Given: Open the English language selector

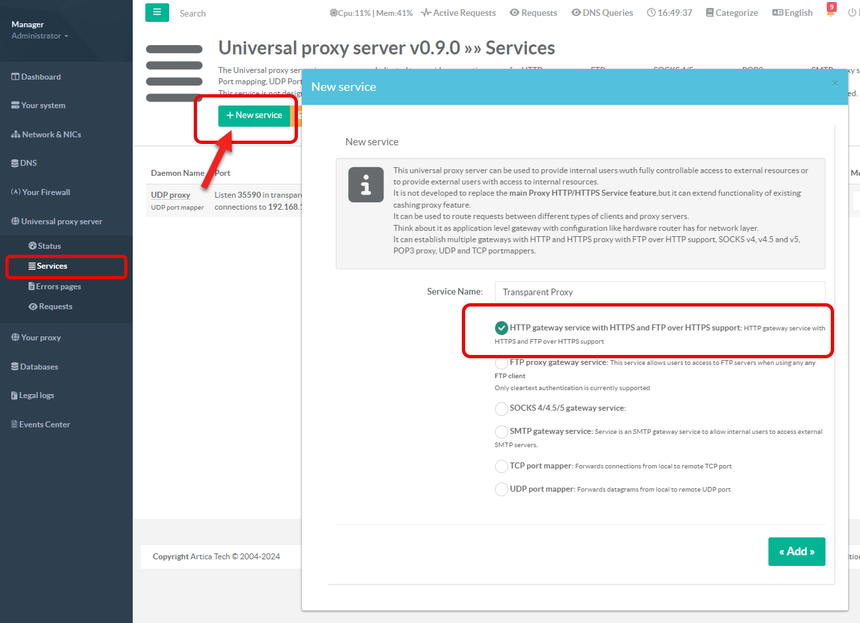Looking at the screenshot, I should (792, 13).
